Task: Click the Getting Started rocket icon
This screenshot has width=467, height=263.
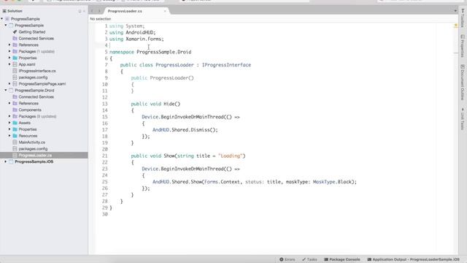Action: (15, 32)
